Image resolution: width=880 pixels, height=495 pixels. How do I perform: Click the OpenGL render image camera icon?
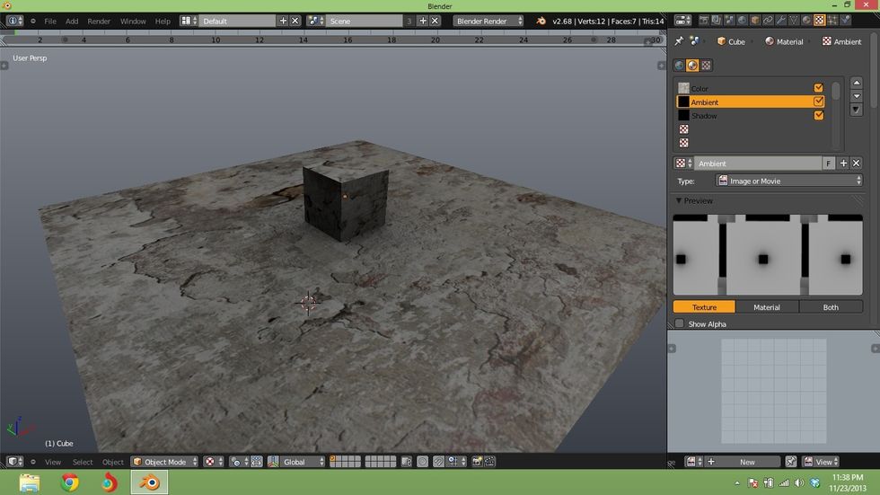tap(477, 462)
